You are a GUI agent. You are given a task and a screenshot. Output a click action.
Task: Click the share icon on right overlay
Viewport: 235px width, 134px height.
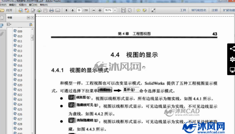pos(232,48)
